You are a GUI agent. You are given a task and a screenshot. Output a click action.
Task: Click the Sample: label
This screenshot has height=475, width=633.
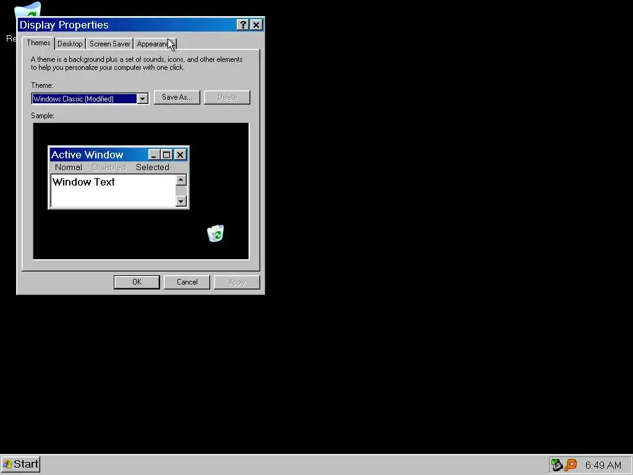pos(43,116)
